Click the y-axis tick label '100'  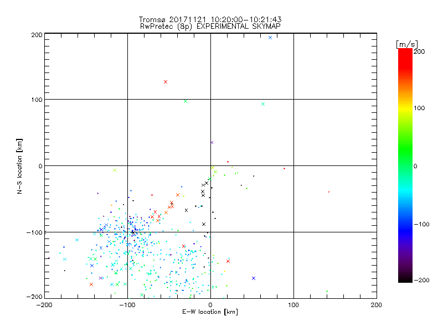[x=37, y=100]
